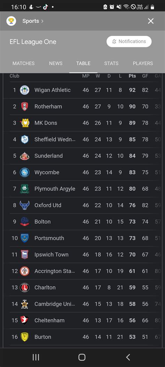Tap the Android back navigation button
The height and width of the screenshot is (367, 165).
pos(128,357)
